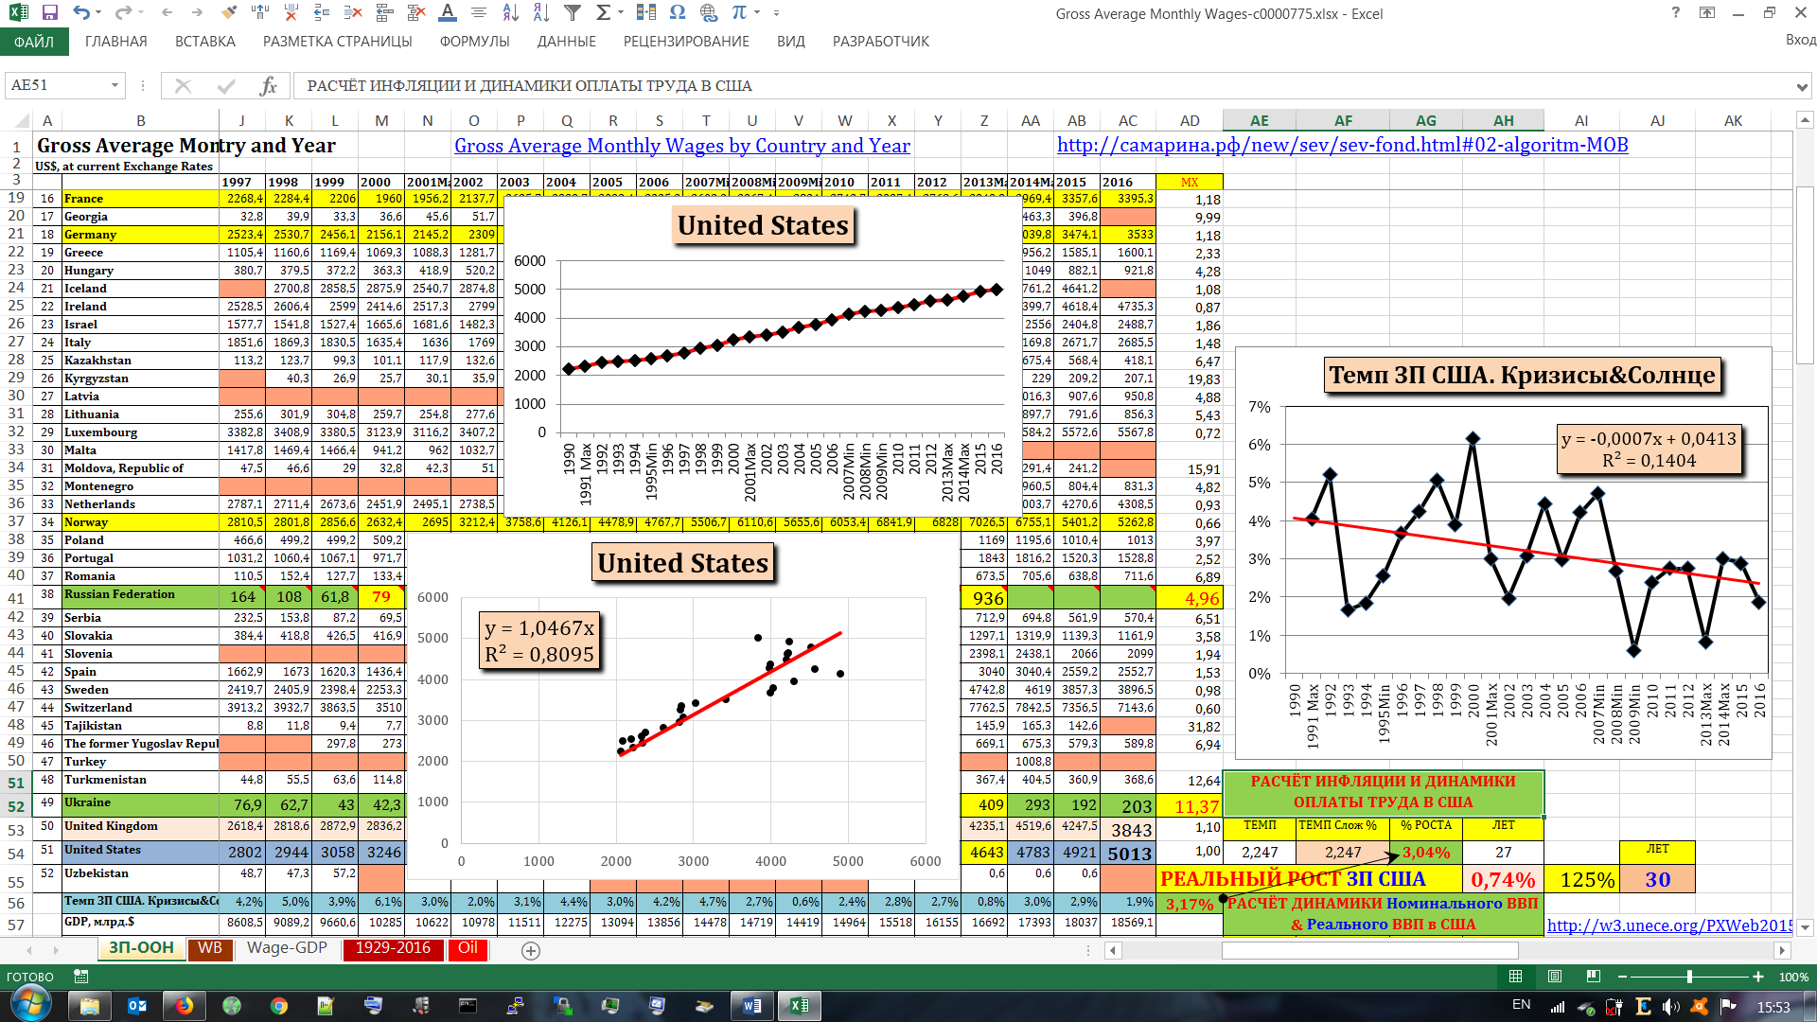The height and width of the screenshot is (1022, 1817).
Task: Click the font color A icon
Action: (x=448, y=13)
